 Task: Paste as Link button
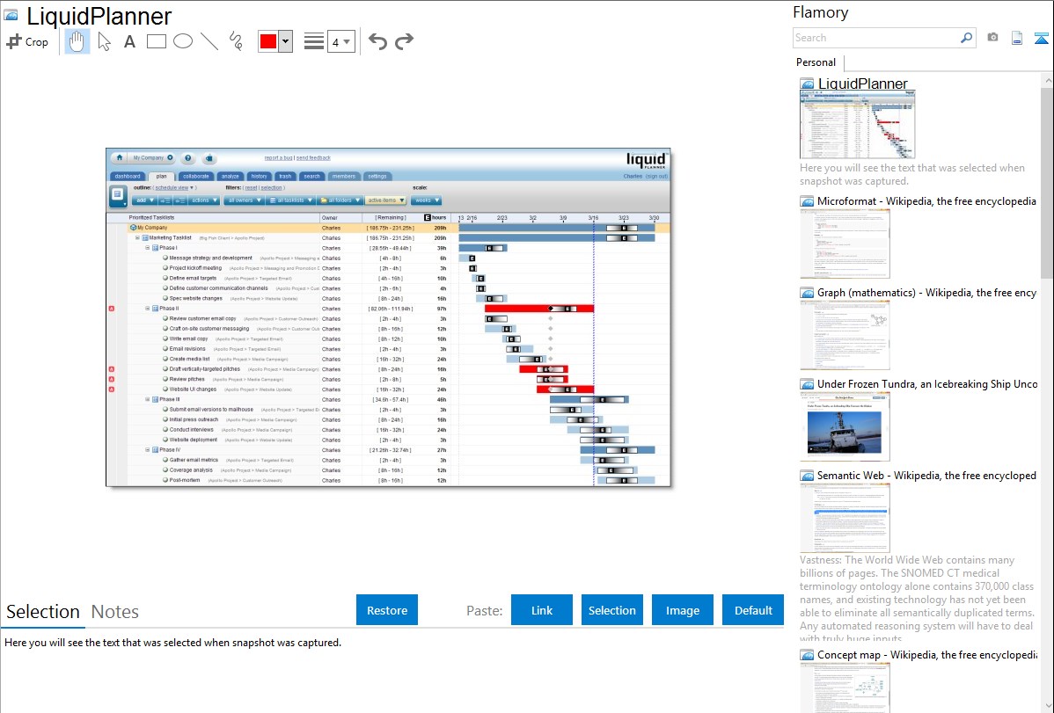click(x=542, y=610)
